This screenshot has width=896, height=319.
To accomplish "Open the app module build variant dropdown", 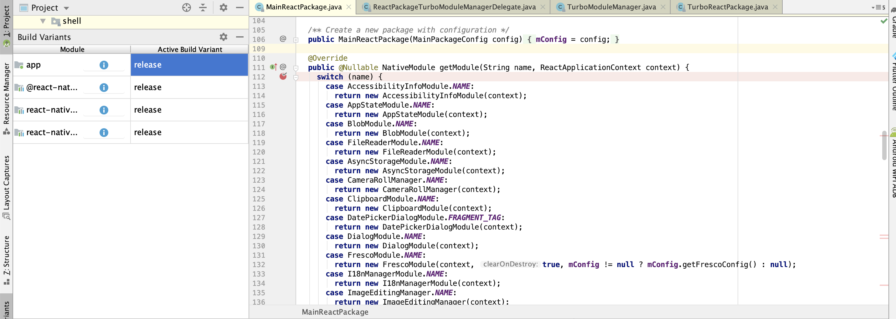I will click(189, 65).
